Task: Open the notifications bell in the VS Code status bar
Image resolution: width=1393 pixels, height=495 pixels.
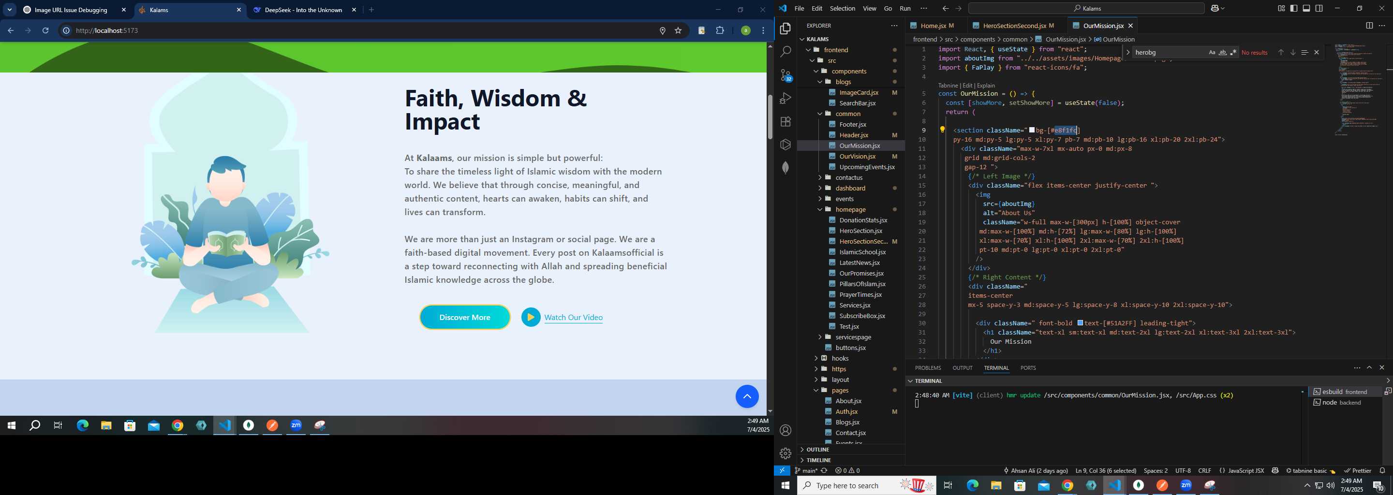Action: tap(1382, 471)
